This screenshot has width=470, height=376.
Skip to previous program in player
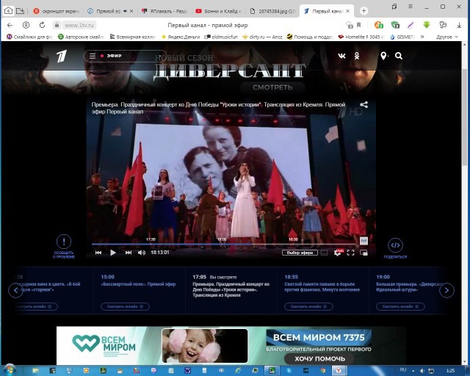pyautogui.click(x=98, y=253)
